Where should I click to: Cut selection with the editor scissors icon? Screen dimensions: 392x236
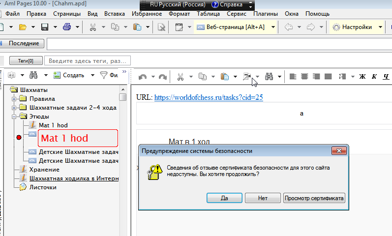(x=180, y=77)
